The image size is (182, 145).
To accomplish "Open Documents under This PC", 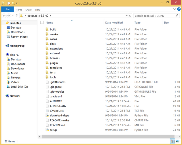I will coord(18,64).
